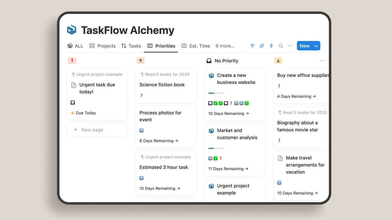
Task: Open 6 Days Remaining link on Process photos
Action: (159, 141)
